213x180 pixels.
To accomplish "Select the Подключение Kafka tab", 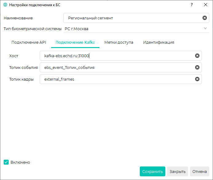I will click(75, 42).
